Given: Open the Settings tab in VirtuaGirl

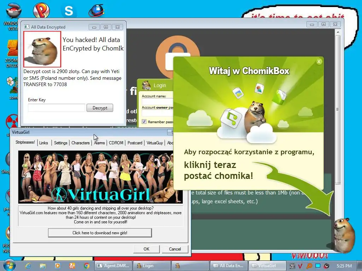Looking at the screenshot, I should point(60,143).
